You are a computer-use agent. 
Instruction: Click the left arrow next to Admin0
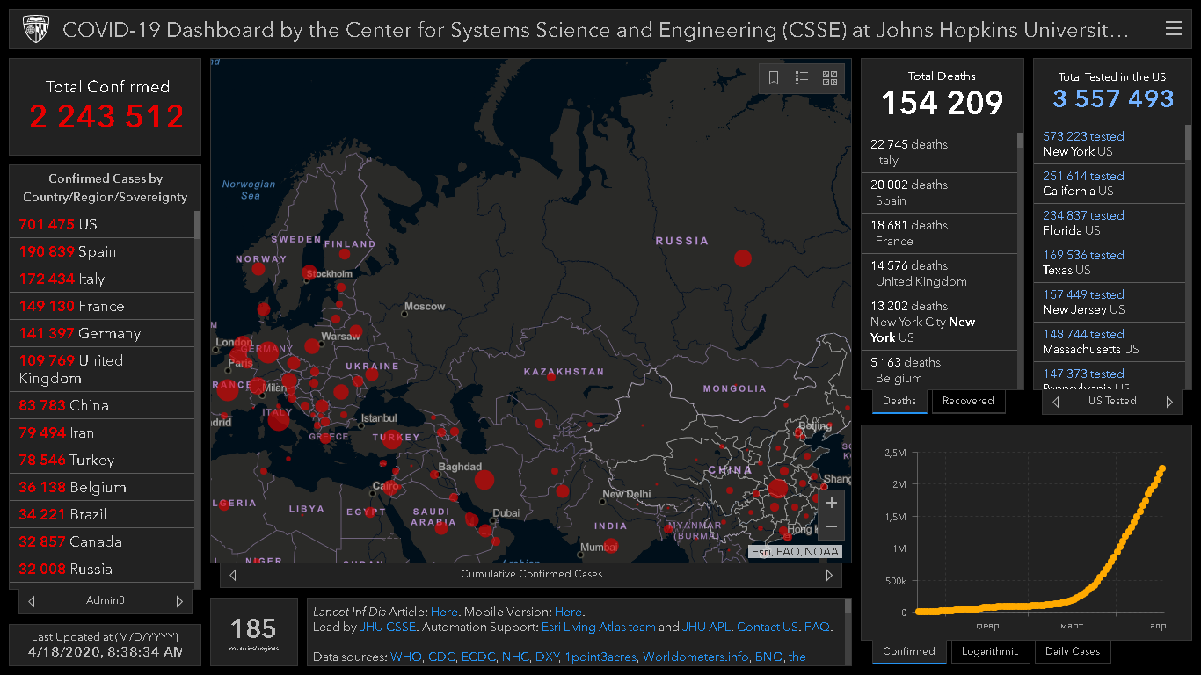point(32,601)
